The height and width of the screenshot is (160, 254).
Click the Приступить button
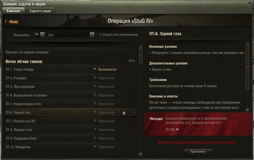[x=198, y=151]
